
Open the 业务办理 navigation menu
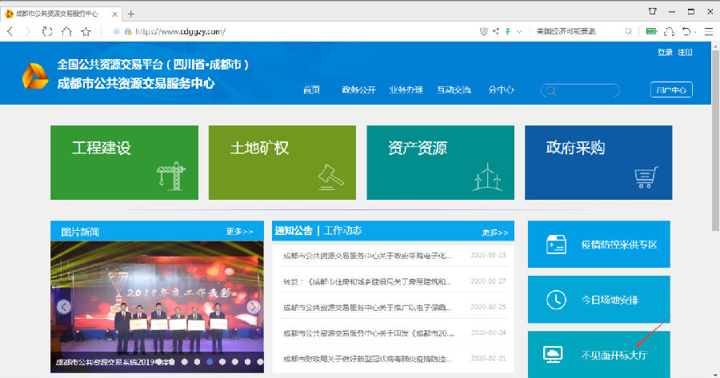coord(406,90)
